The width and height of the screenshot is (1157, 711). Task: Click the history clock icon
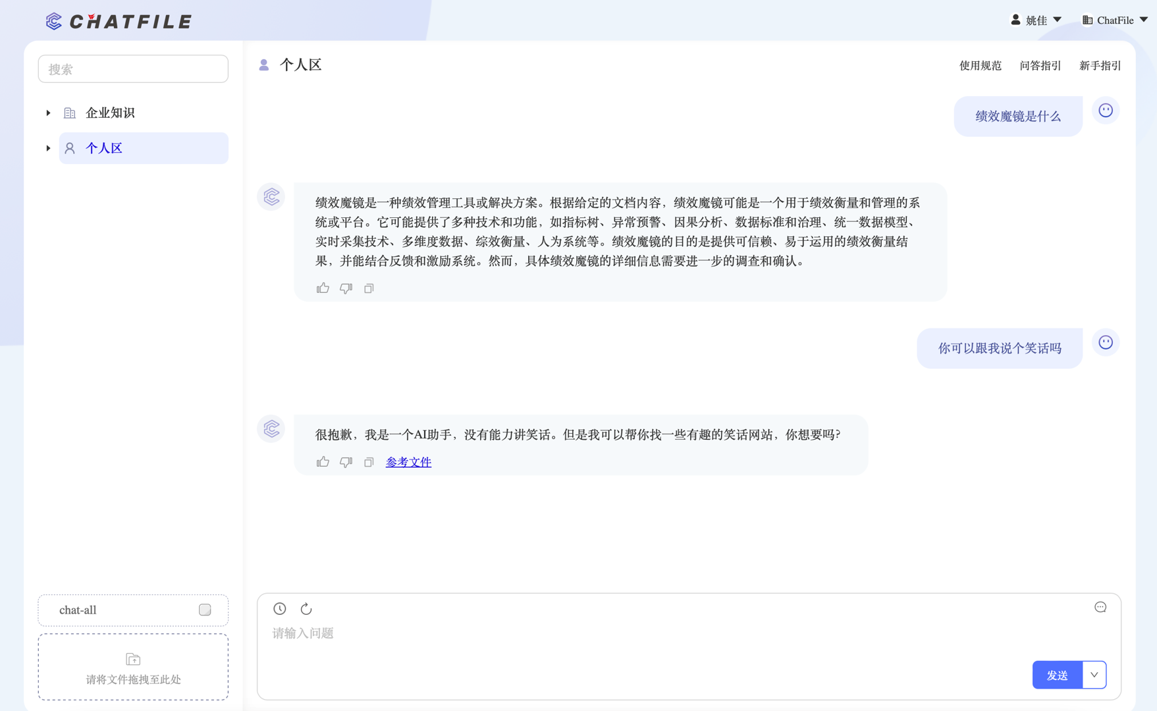pyautogui.click(x=280, y=609)
